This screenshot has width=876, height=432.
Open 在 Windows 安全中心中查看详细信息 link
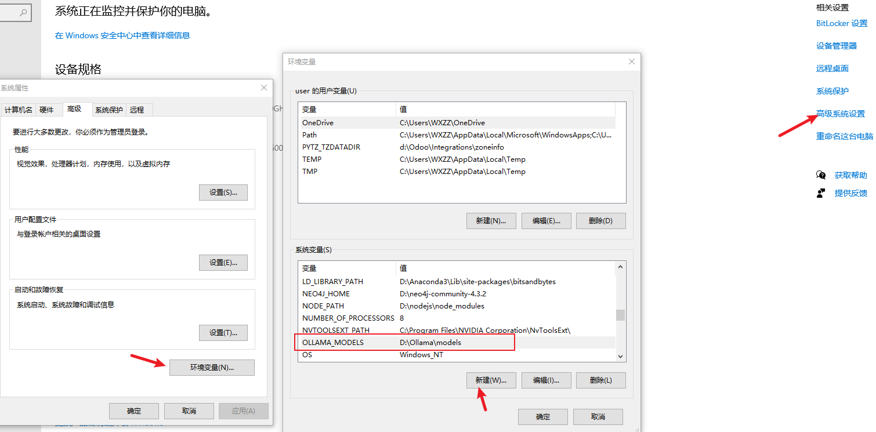(122, 35)
